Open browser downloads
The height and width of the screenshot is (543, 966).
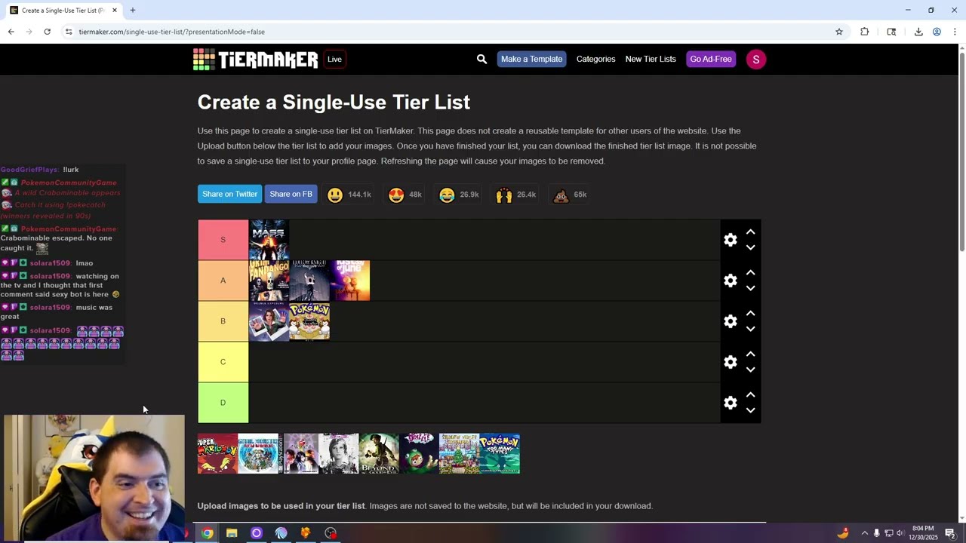(x=918, y=32)
